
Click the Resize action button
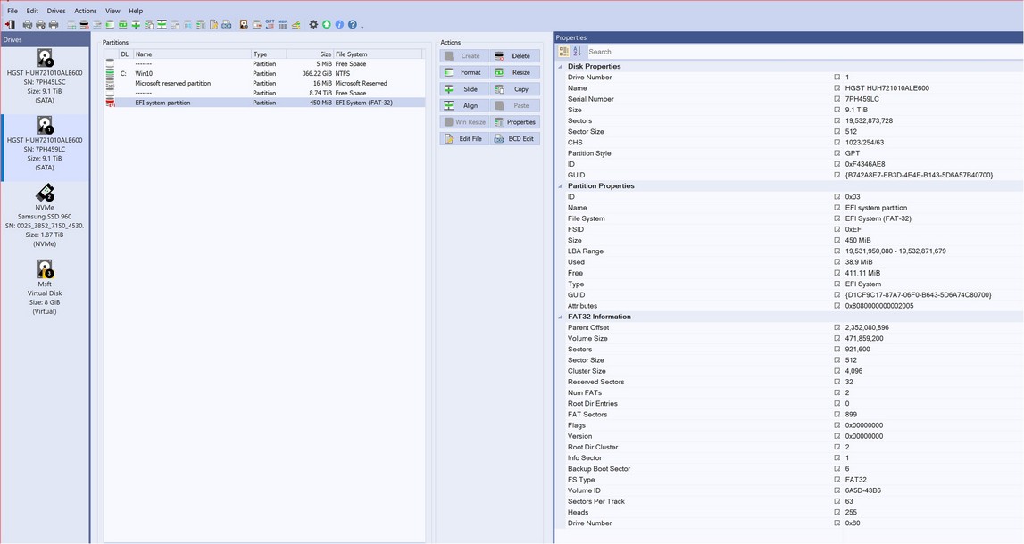[x=514, y=72]
